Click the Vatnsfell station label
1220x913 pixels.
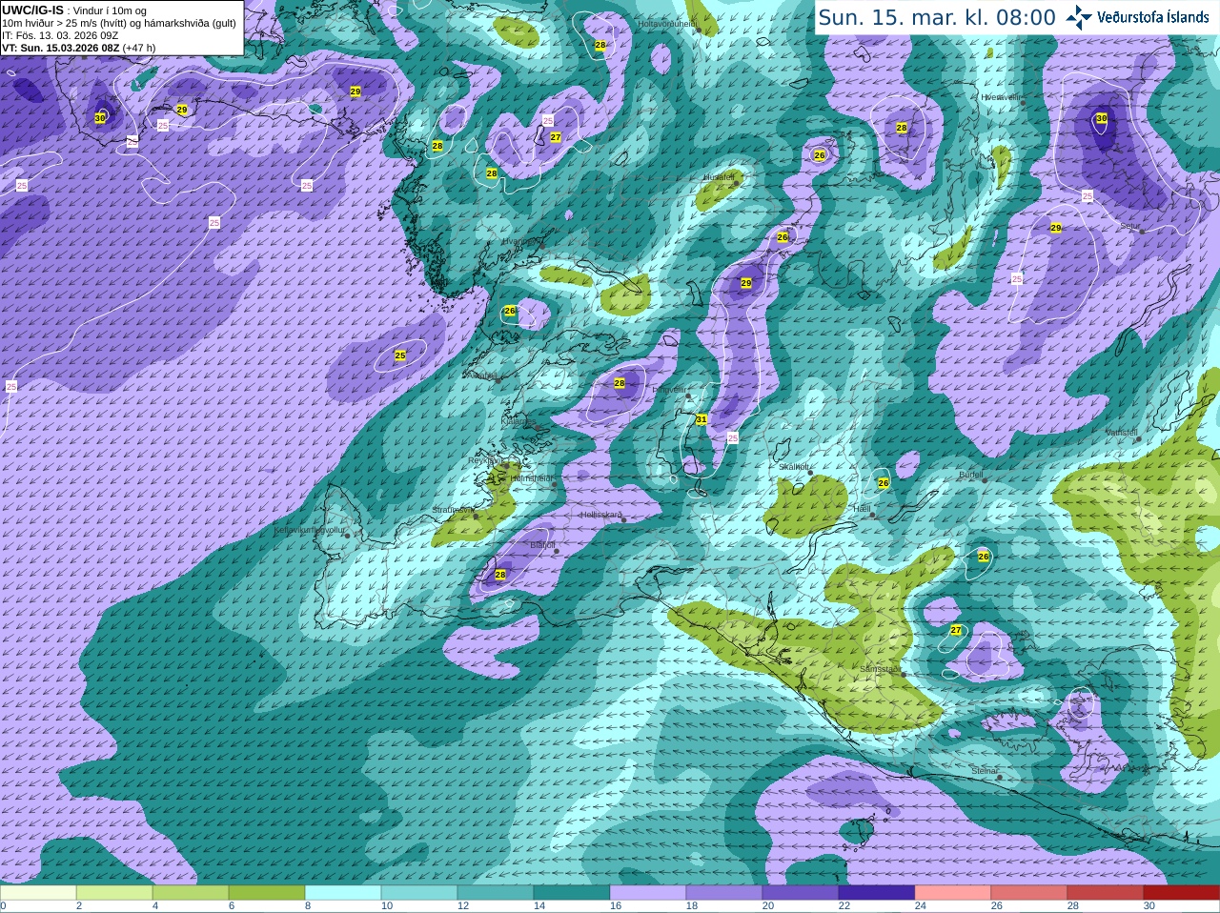[1122, 433]
